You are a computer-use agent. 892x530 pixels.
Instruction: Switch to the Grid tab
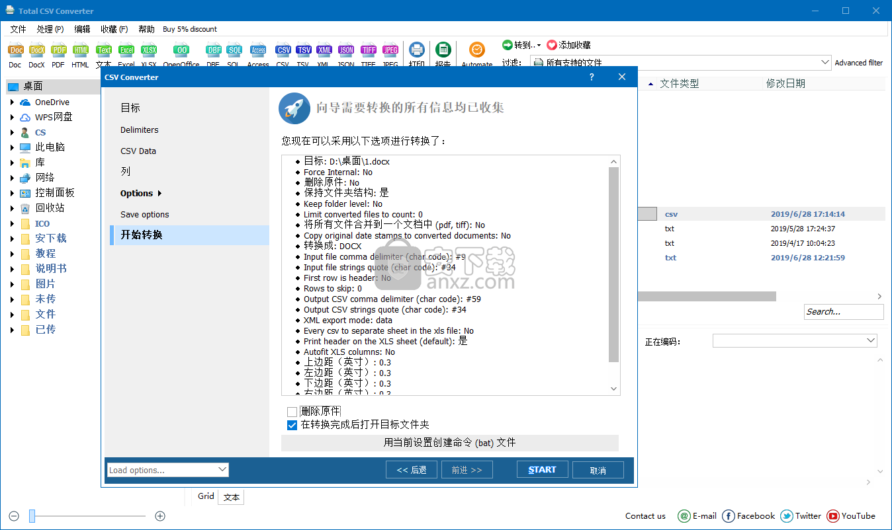coord(206,496)
